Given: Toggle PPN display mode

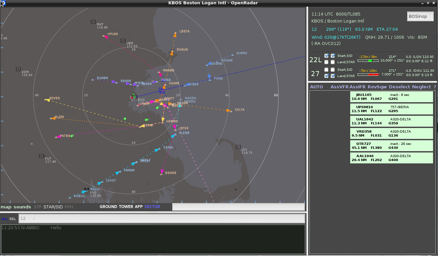Looking at the screenshot, I should (x=69, y=207).
